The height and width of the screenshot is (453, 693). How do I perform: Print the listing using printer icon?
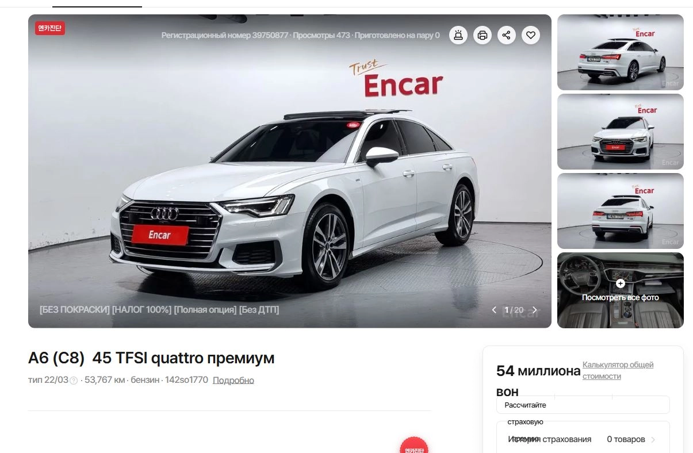pyautogui.click(x=483, y=35)
